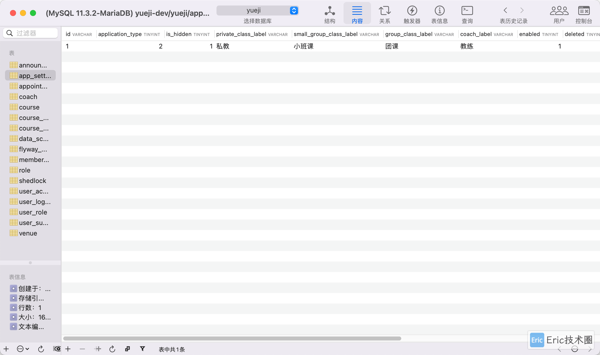
Task: Go forward in table history
Action: click(522, 10)
